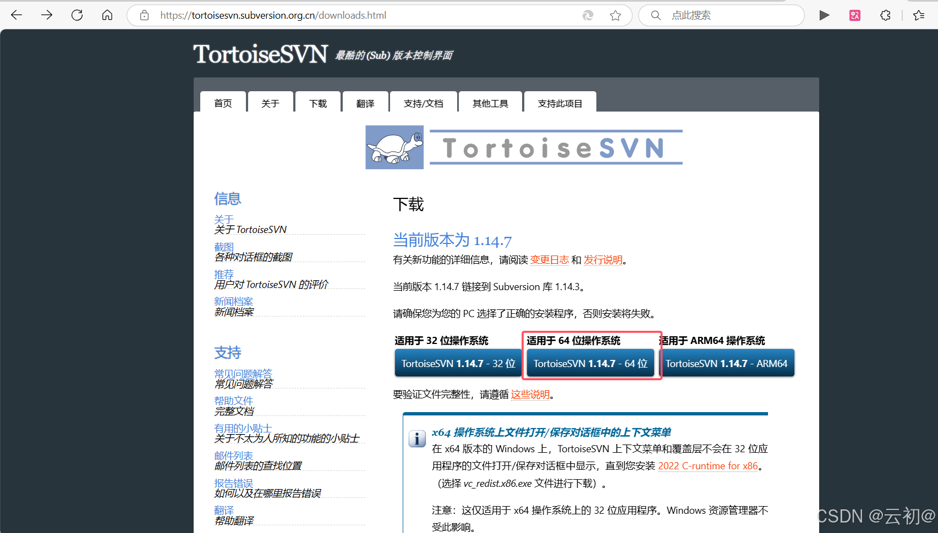Open the 这些说明 verification link
Image resolution: width=938 pixels, height=533 pixels.
[x=530, y=395]
